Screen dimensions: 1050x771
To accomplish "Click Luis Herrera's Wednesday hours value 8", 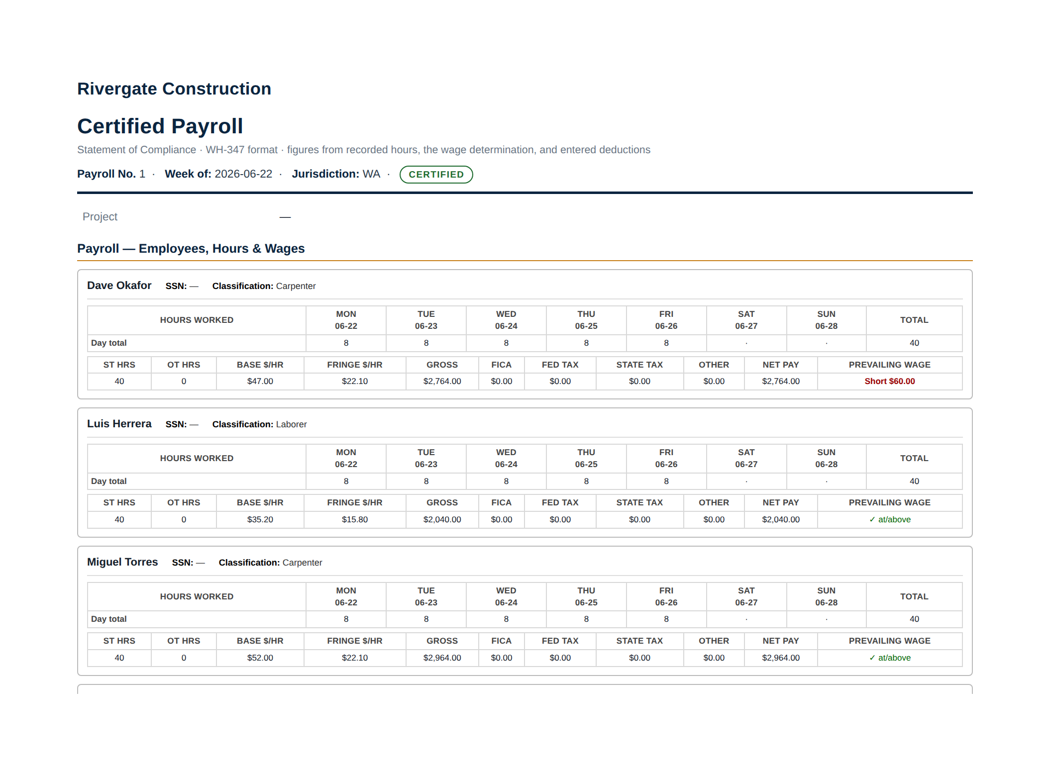I will pyautogui.click(x=506, y=482).
